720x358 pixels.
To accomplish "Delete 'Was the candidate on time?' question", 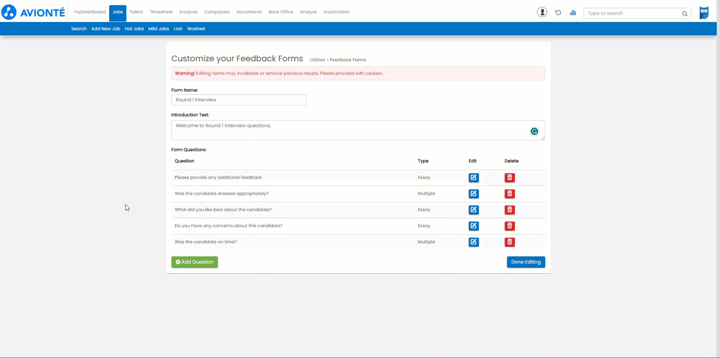I will click(509, 242).
